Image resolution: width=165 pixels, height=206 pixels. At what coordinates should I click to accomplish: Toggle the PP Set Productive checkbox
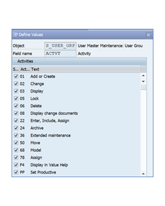click(16, 172)
